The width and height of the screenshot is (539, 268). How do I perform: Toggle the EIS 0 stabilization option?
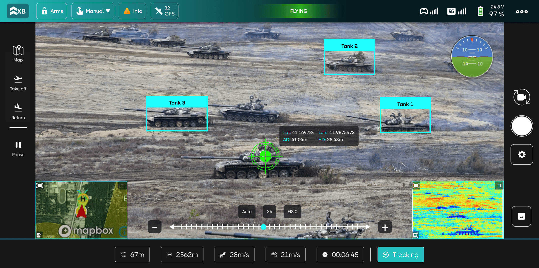click(x=292, y=211)
